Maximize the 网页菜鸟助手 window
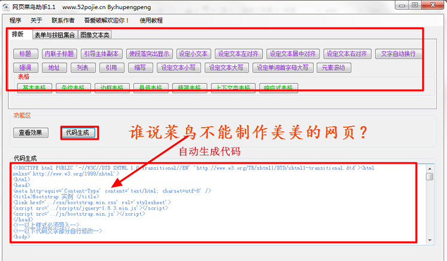Image resolution: width=447 pixels, height=261 pixels. (x=415, y=5)
